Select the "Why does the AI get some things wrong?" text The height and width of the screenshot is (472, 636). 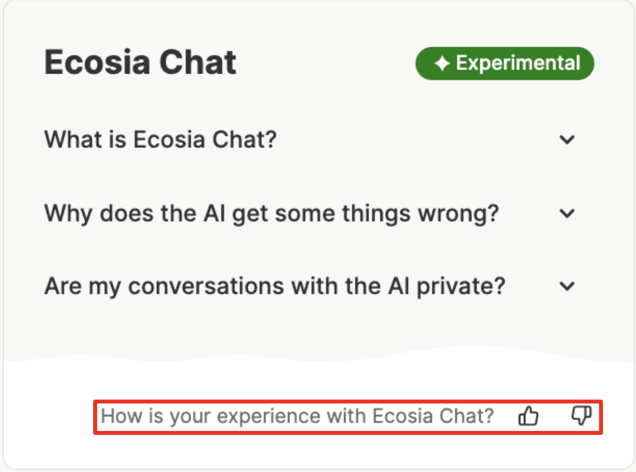point(272,214)
